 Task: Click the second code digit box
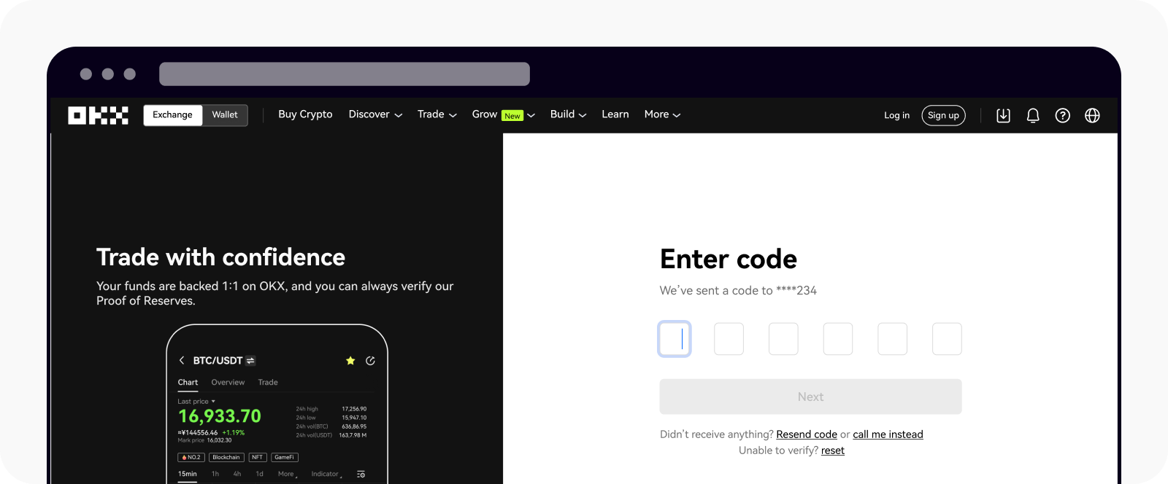729,339
